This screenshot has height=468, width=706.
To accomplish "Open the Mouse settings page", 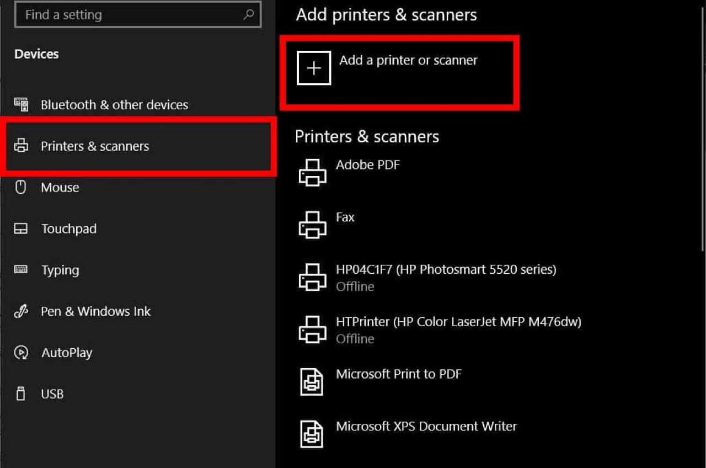I will click(x=60, y=188).
